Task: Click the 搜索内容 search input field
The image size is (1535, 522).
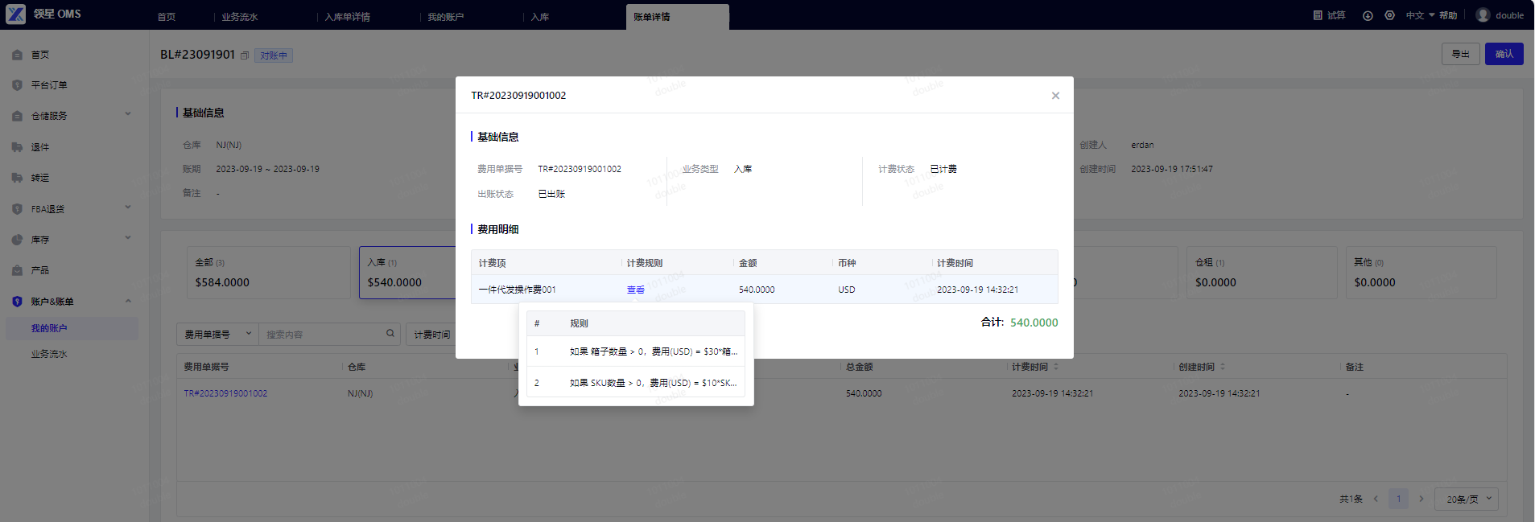Action: point(322,334)
